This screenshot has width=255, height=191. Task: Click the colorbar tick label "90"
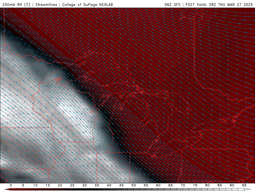tap(232, 185)
